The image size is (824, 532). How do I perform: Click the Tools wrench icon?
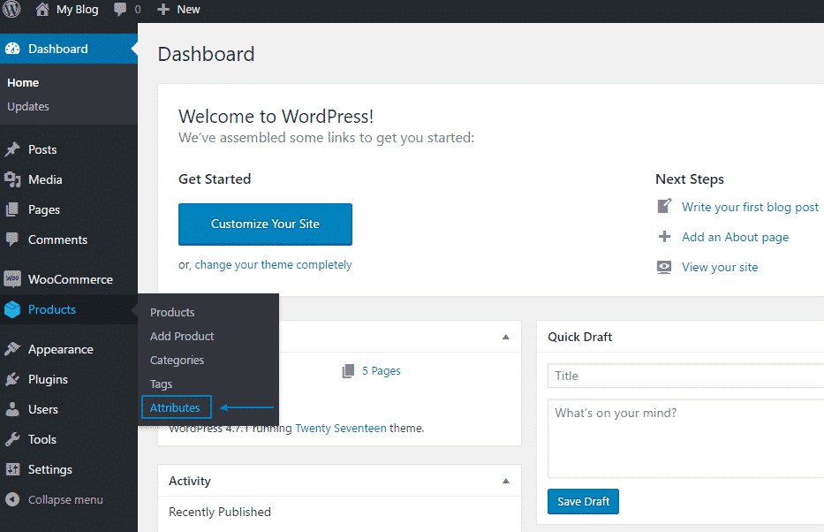pyautogui.click(x=12, y=439)
